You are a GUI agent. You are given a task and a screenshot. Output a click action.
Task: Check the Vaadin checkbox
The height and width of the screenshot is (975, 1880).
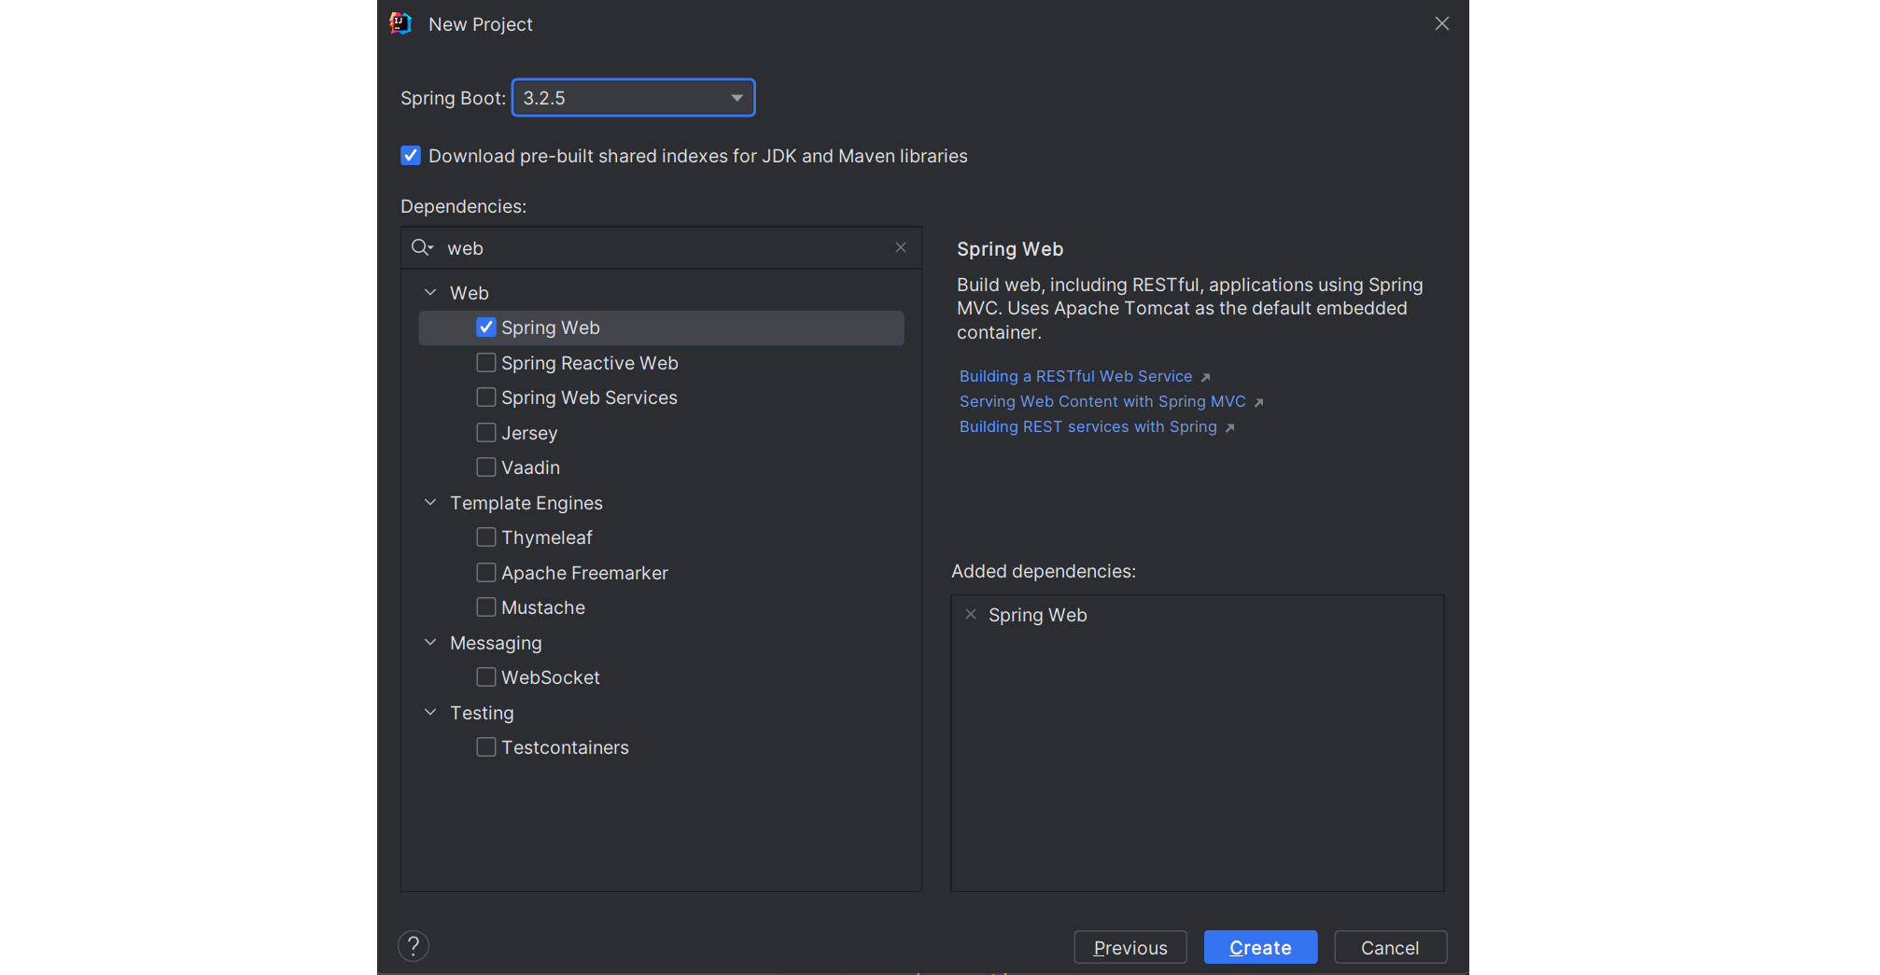click(485, 467)
